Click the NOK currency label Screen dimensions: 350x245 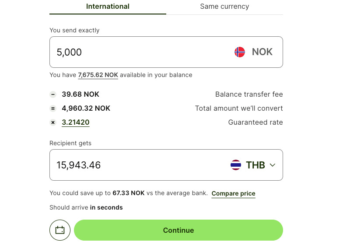(262, 52)
